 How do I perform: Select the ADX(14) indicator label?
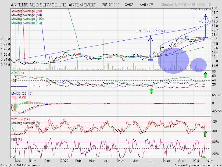[x=18, y=73]
